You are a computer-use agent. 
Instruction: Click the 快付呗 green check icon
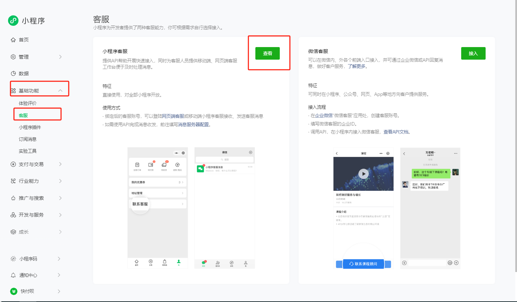[x=14, y=291]
